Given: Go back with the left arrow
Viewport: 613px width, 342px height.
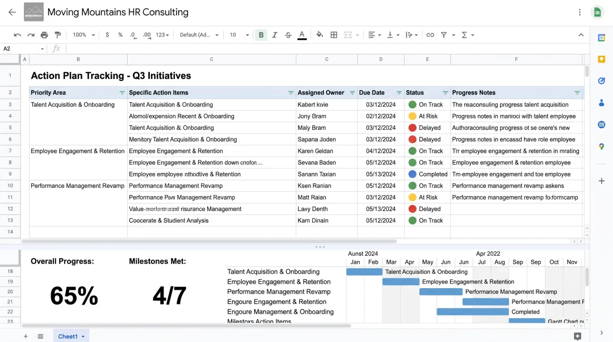Looking at the screenshot, I should click(x=12, y=12).
